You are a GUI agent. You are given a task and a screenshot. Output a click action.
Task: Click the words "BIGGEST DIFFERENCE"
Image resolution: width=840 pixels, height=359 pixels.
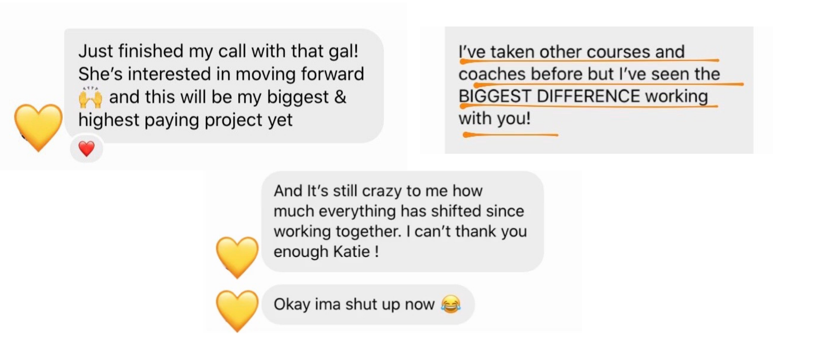click(x=549, y=96)
